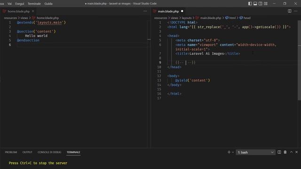This screenshot has height=169, width=301.
Task: Click 'layouts' breadcrumb in right editor
Action: point(187,18)
